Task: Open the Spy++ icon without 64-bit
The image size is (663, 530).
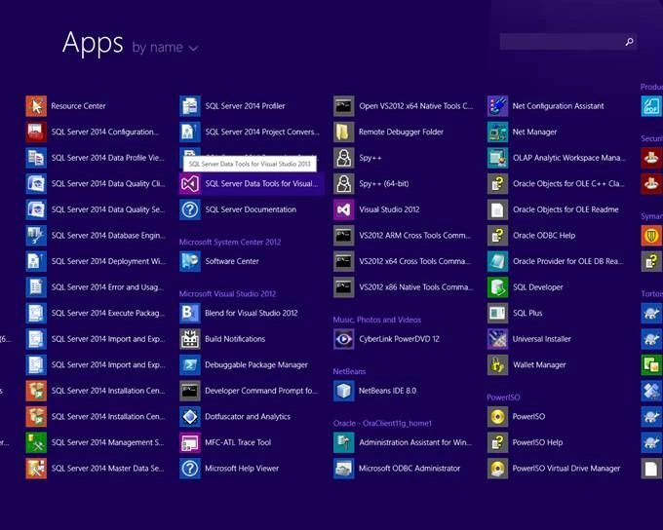Action: point(344,158)
